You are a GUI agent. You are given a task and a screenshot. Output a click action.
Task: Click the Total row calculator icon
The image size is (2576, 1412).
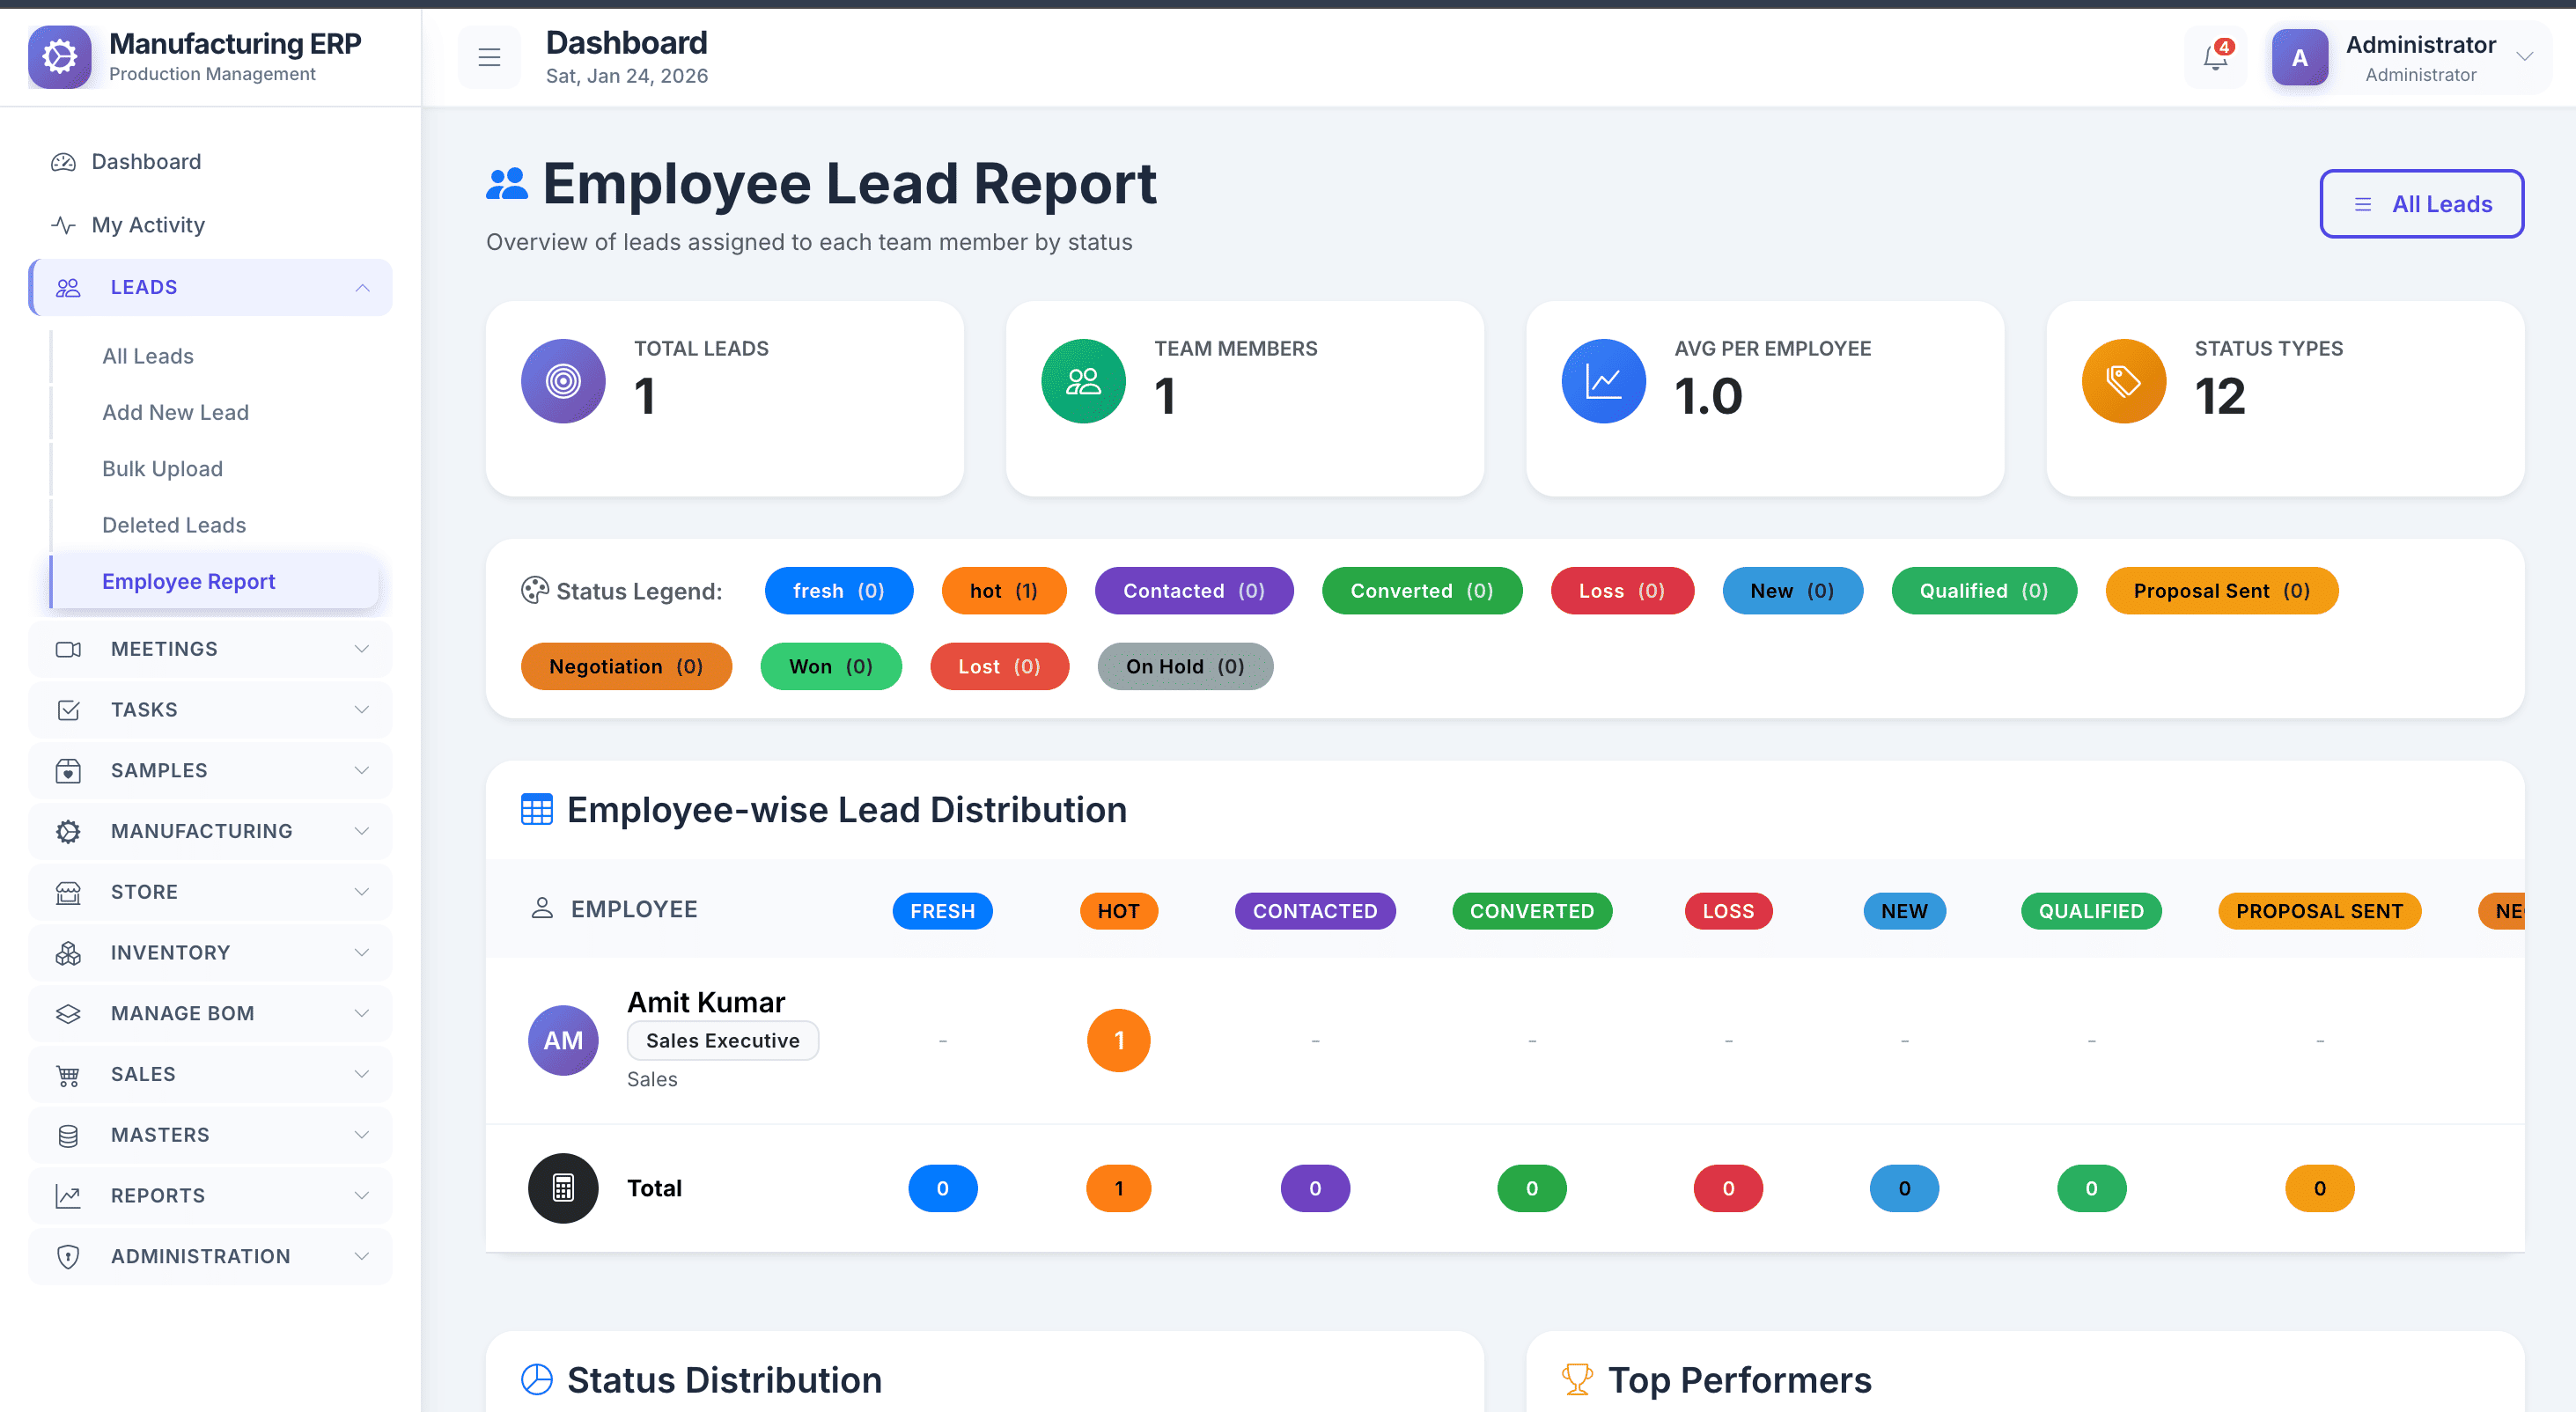(x=563, y=1188)
